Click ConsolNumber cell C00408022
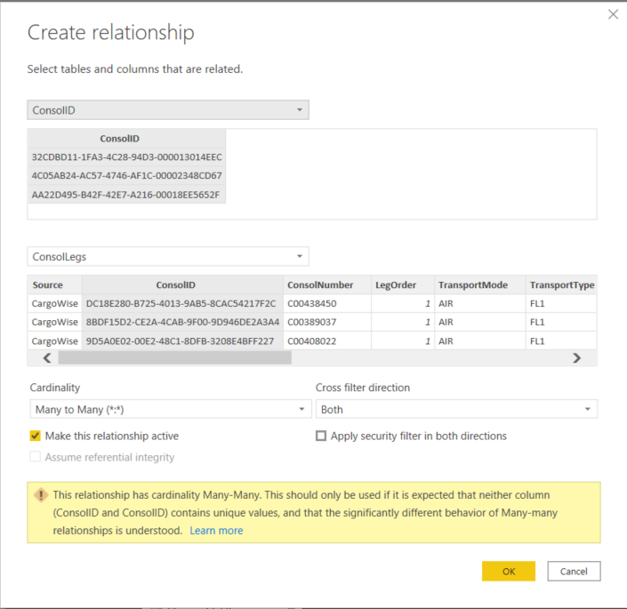 point(327,341)
